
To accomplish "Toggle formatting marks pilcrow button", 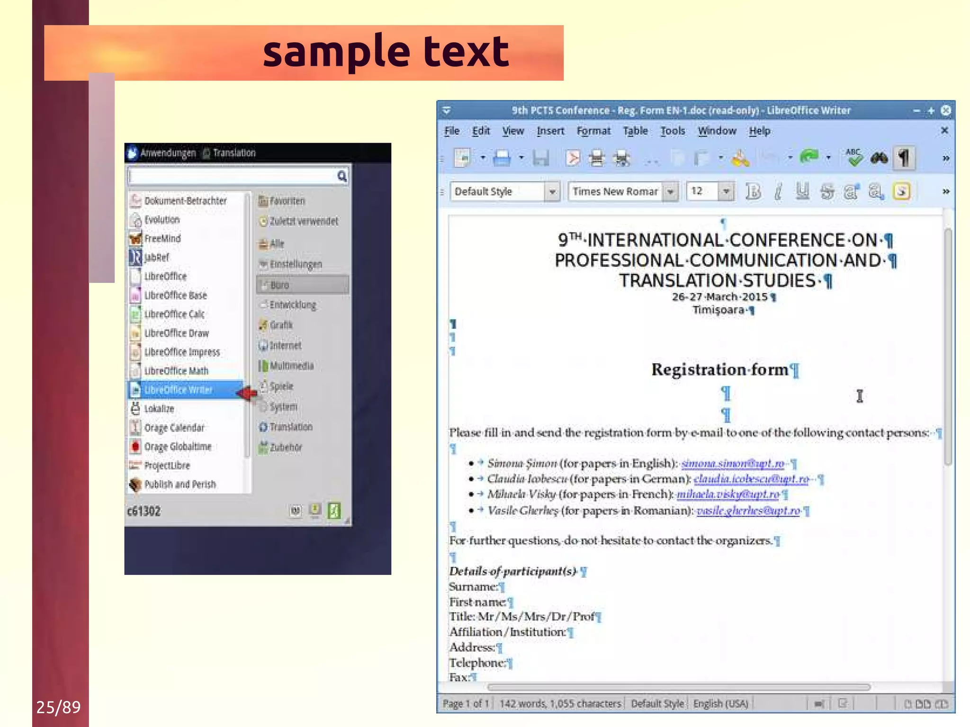I will (x=904, y=158).
